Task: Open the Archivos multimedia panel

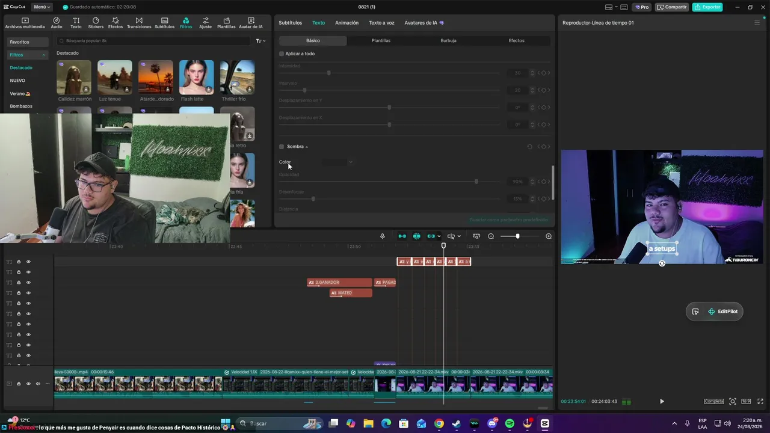Action: (25, 23)
